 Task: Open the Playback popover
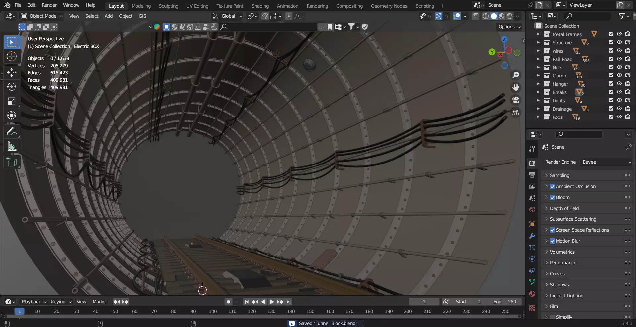[x=34, y=302]
